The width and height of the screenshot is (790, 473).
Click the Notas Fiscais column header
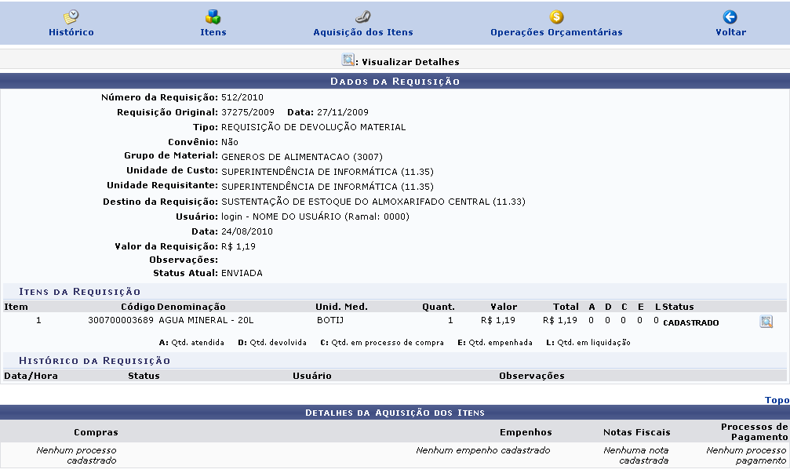(x=637, y=432)
